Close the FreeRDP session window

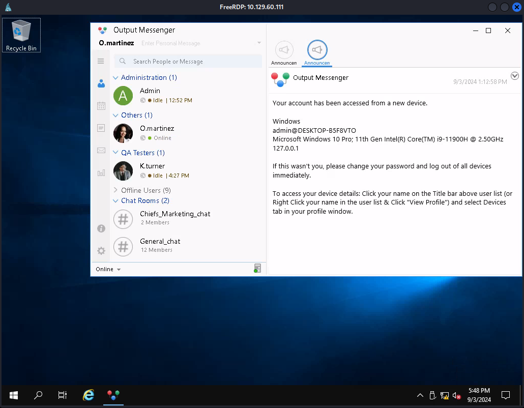tap(517, 7)
